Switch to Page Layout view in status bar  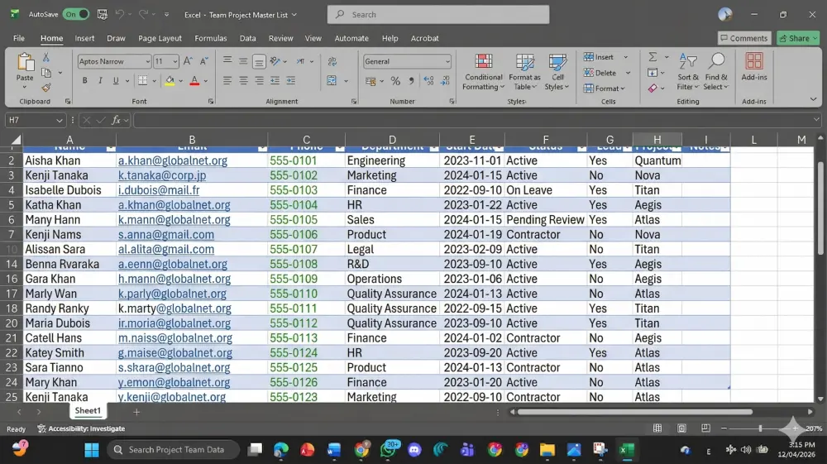click(x=681, y=428)
